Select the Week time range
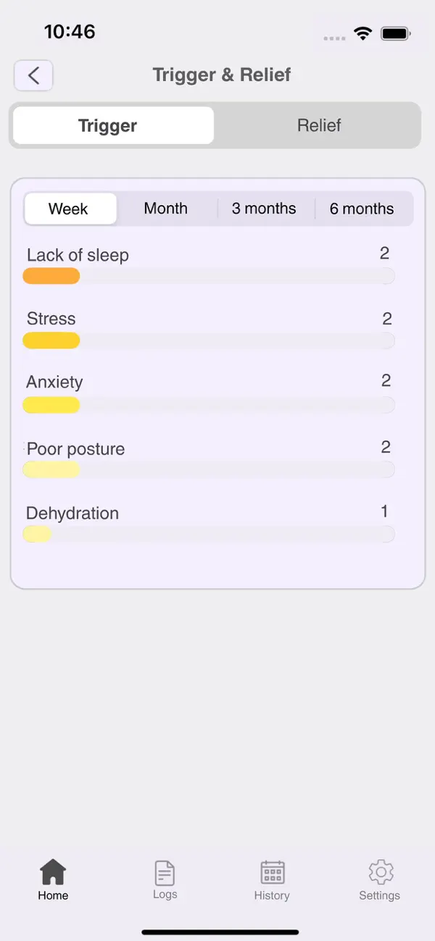Viewport: 435px width, 941px height. 70,209
